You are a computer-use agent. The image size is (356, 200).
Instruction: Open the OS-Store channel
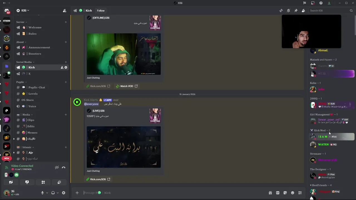42,100
